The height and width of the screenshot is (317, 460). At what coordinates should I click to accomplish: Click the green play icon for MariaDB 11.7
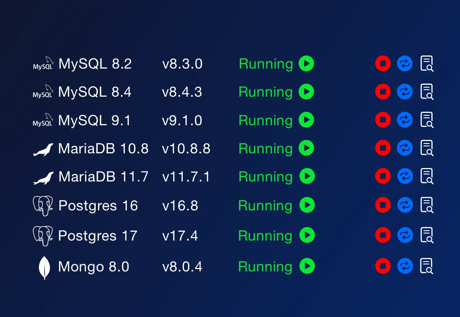(307, 176)
